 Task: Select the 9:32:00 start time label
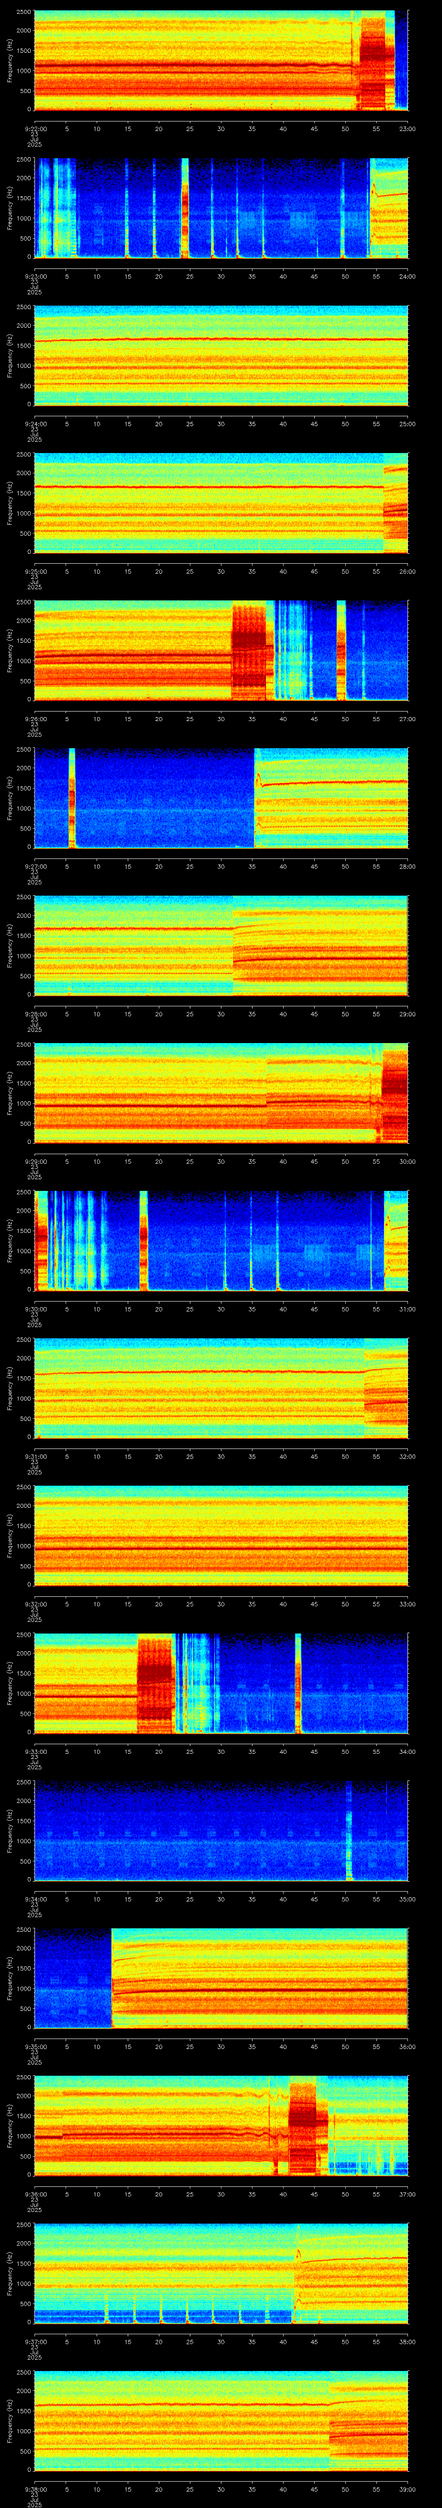pyautogui.click(x=35, y=1605)
